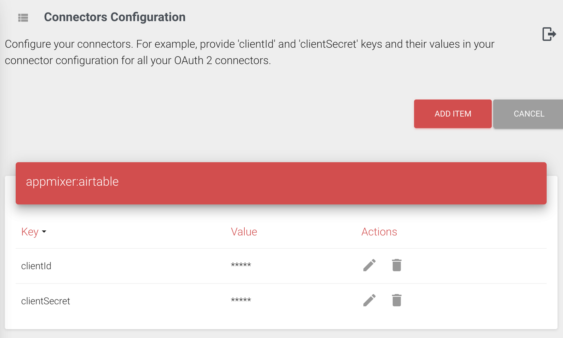
Task: Edit the clientSecret entry
Action: pyautogui.click(x=369, y=300)
